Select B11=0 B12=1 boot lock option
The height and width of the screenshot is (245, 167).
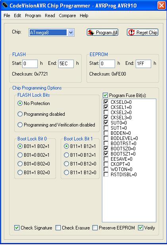coord(66,155)
